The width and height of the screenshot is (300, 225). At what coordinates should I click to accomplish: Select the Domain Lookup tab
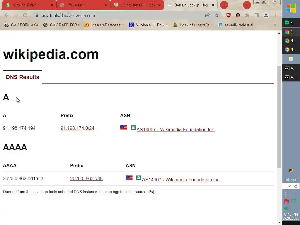coord(191,5)
